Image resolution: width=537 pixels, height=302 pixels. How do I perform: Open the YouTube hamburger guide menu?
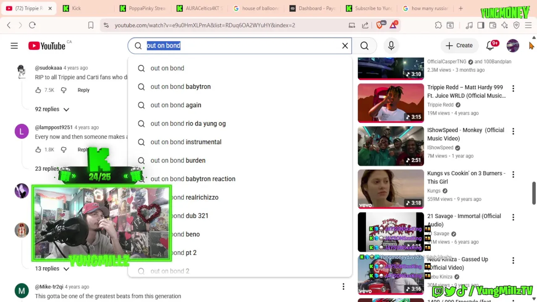[x=14, y=46]
